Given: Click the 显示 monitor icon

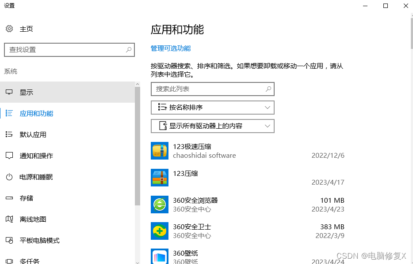Looking at the screenshot, I should (9, 92).
